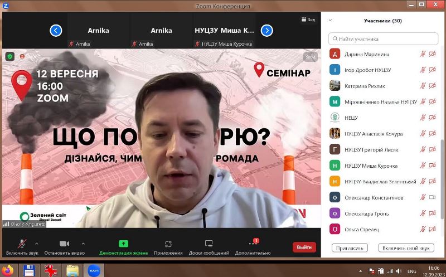Open the Вид view menu
The width and height of the screenshot is (446, 277).
[x=308, y=20]
